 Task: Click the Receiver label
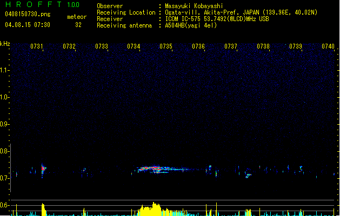[x=110, y=19]
